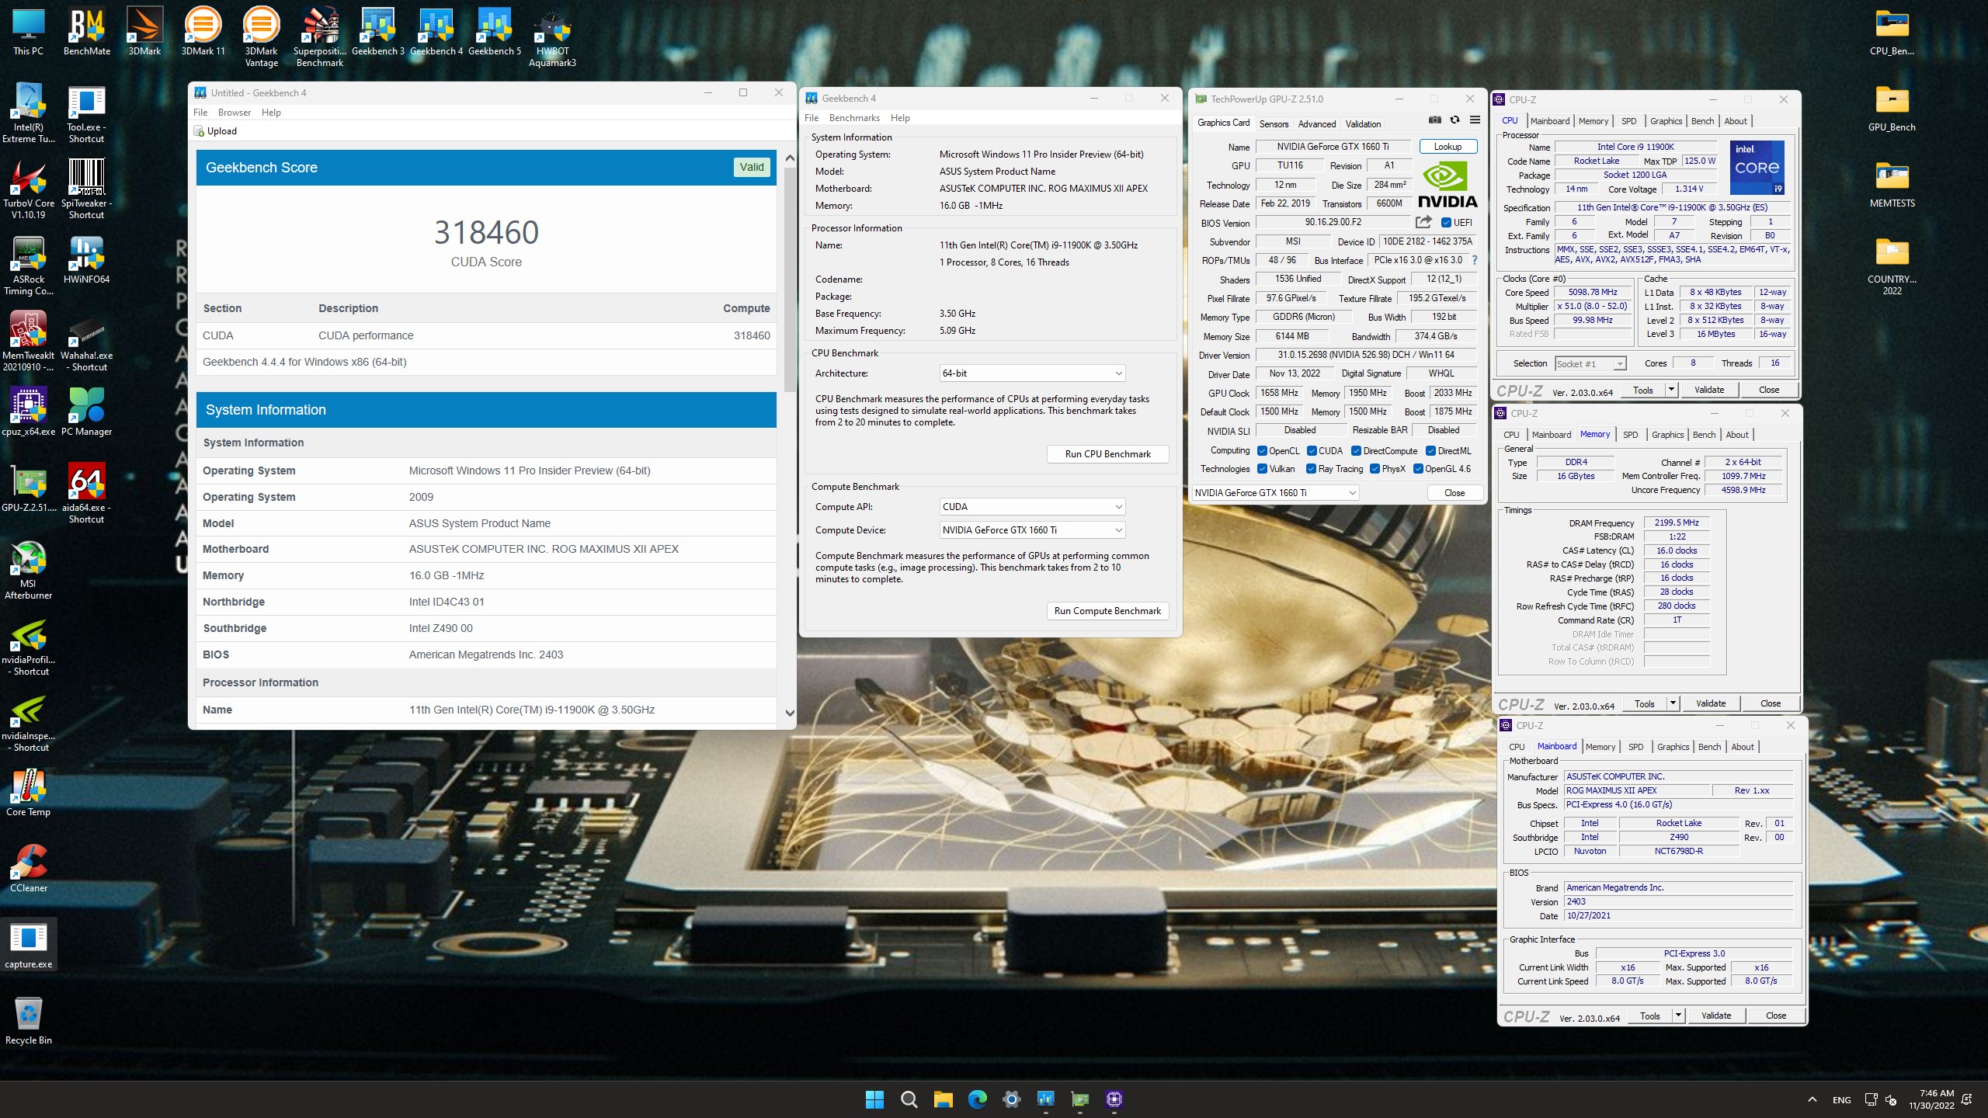The height and width of the screenshot is (1118, 1988).
Task: Open the Socket #1 selection dropdown in CPU-Z
Action: tap(1590, 363)
